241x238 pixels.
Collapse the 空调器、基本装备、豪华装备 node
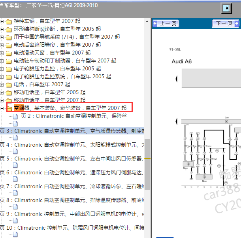point(2,108)
